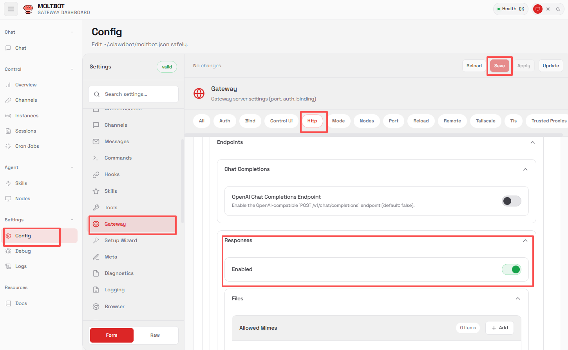
Task: Select the Mode tab
Action: click(x=338, y=121)
